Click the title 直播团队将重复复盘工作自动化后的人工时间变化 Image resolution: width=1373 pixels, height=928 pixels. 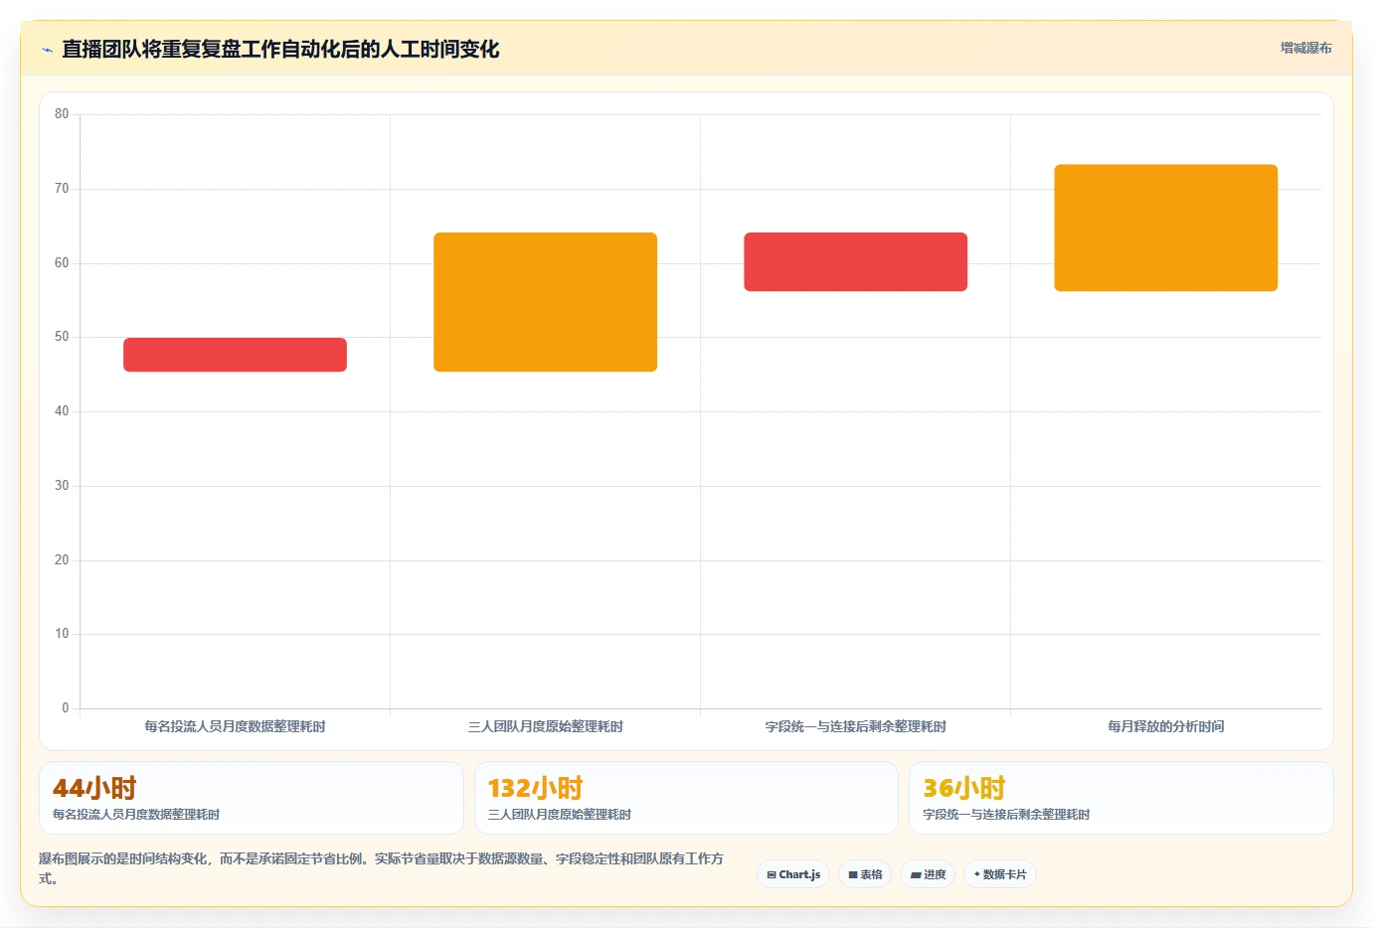[280, 49]
